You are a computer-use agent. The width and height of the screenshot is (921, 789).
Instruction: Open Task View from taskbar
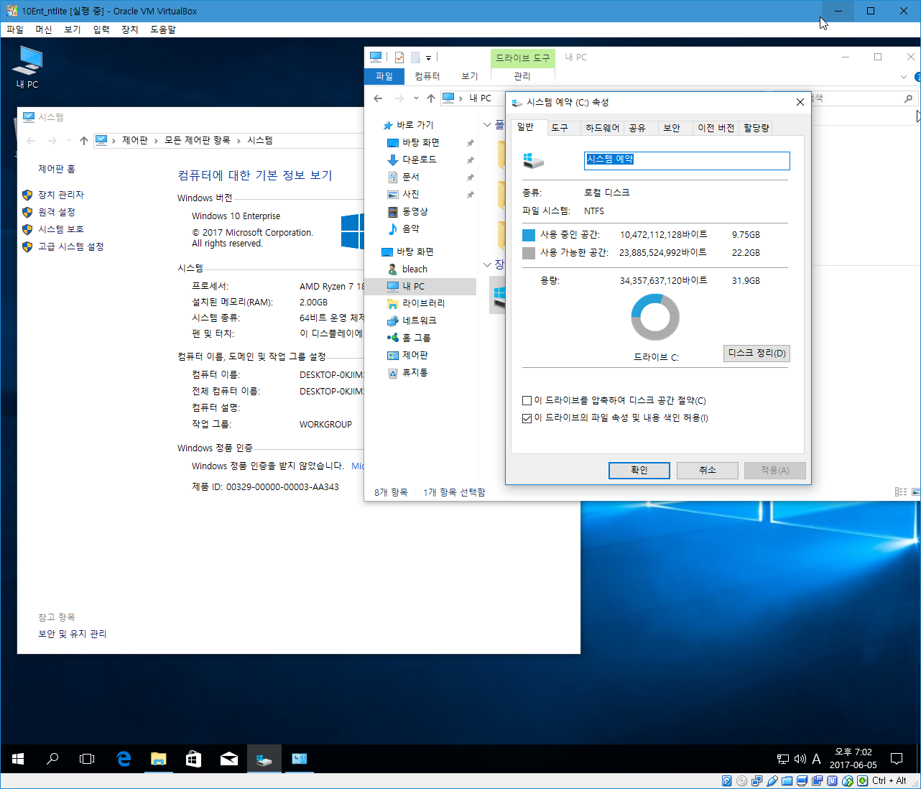click(87, 759)
